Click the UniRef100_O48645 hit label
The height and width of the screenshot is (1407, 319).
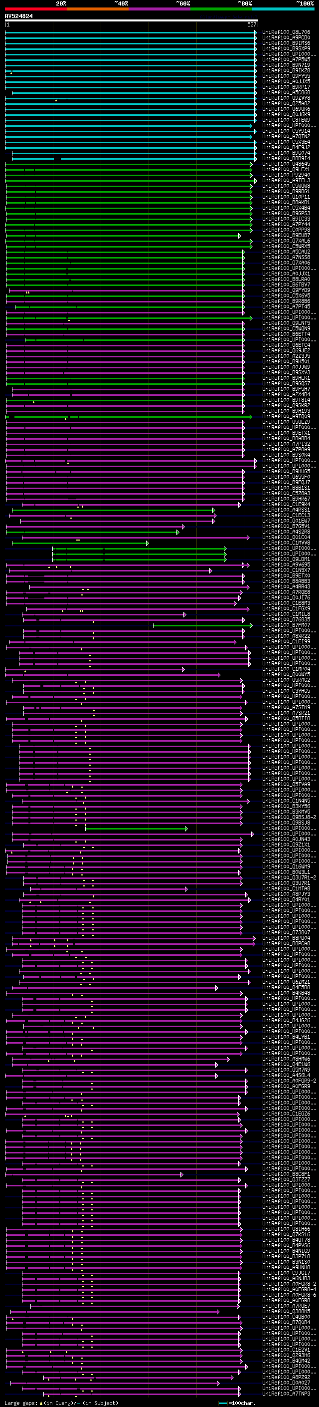(286, 164)
